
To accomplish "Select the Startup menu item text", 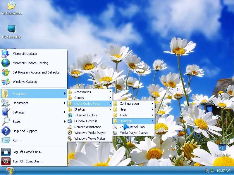I will tap(80, 109).
